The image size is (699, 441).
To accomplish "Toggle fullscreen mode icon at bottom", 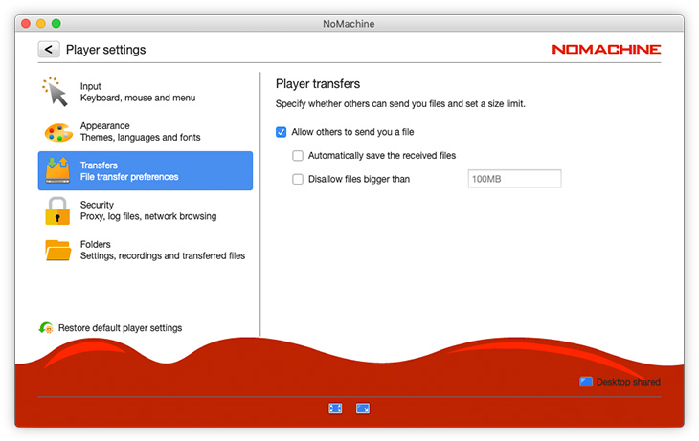I will [x=335, y=408].
